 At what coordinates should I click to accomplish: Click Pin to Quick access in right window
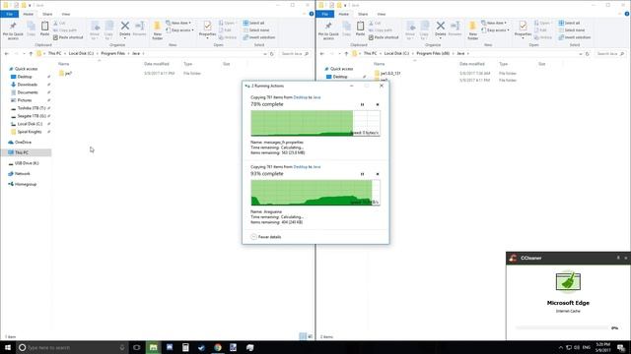328,30
